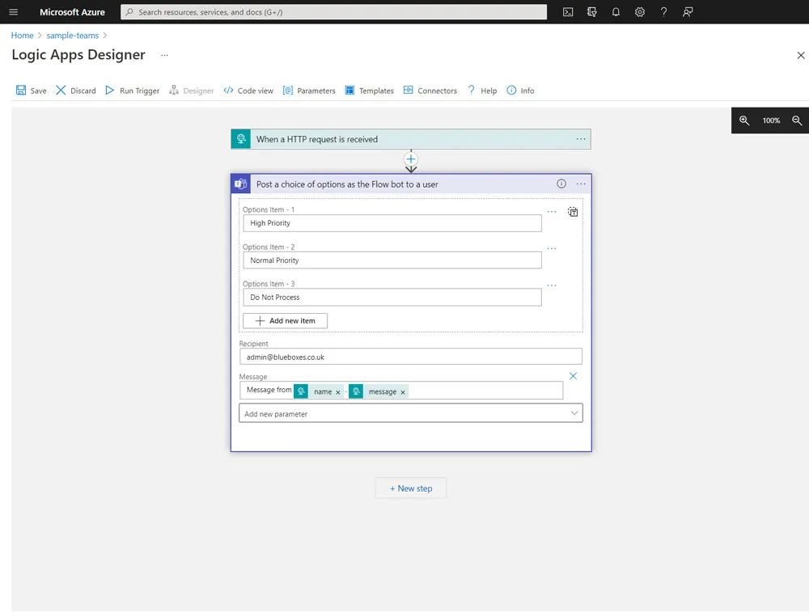Run Trigger for the logic app
Image resolution: width=809 pixels, height=613 pixels.
tap(132, 91)
